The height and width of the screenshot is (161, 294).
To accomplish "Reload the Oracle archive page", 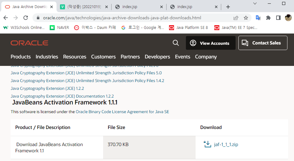I will 26,18.
